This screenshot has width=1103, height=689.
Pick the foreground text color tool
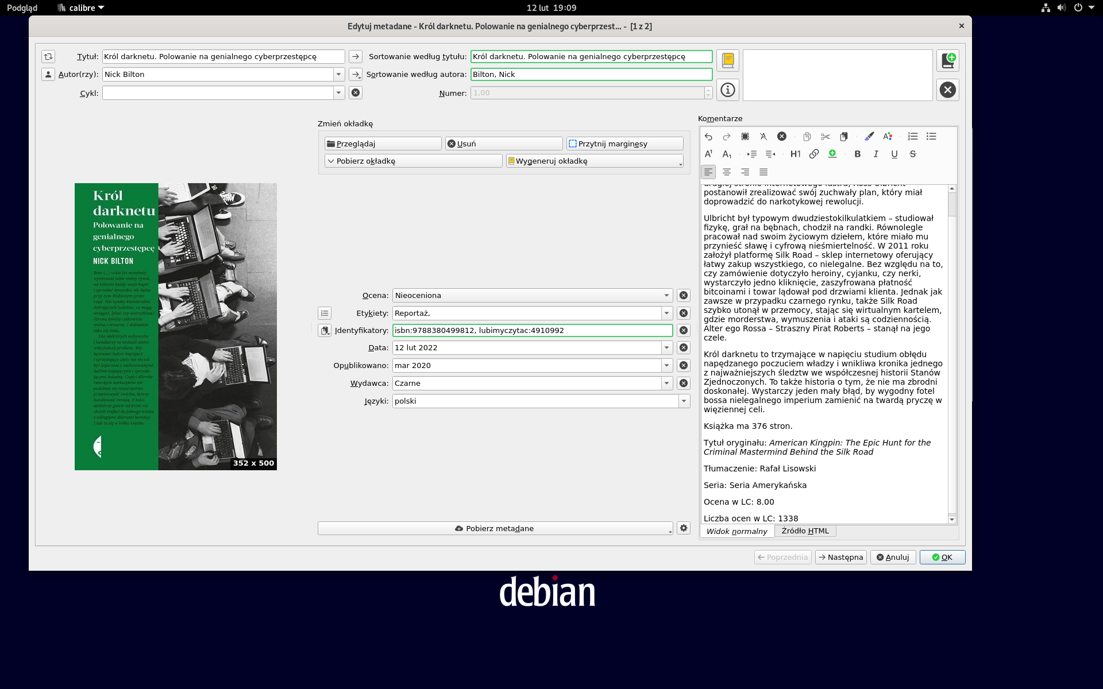click(x=887, y=136)
